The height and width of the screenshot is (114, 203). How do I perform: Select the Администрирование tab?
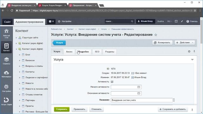pos(29,22)
